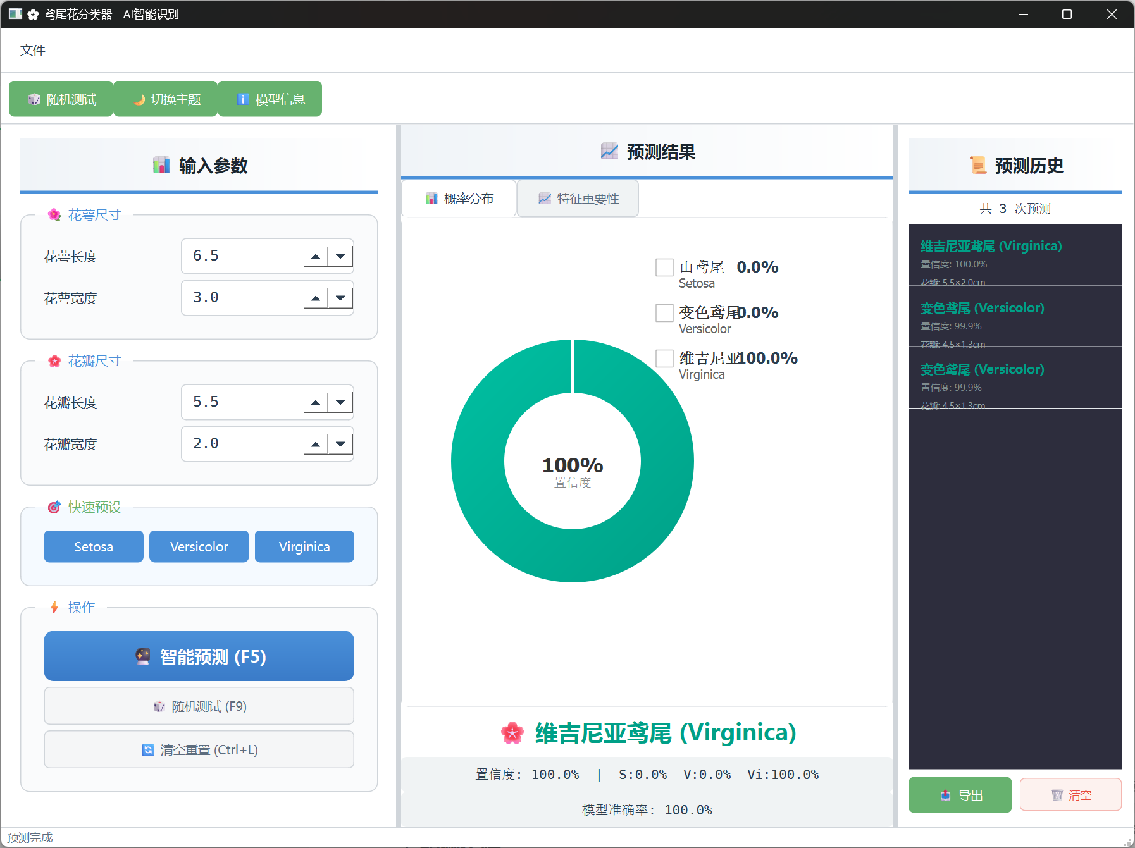Click the export icon on 导出 button
This screenshot has width=1135, height=848.
pyautogui.click(x=945, y=796)
